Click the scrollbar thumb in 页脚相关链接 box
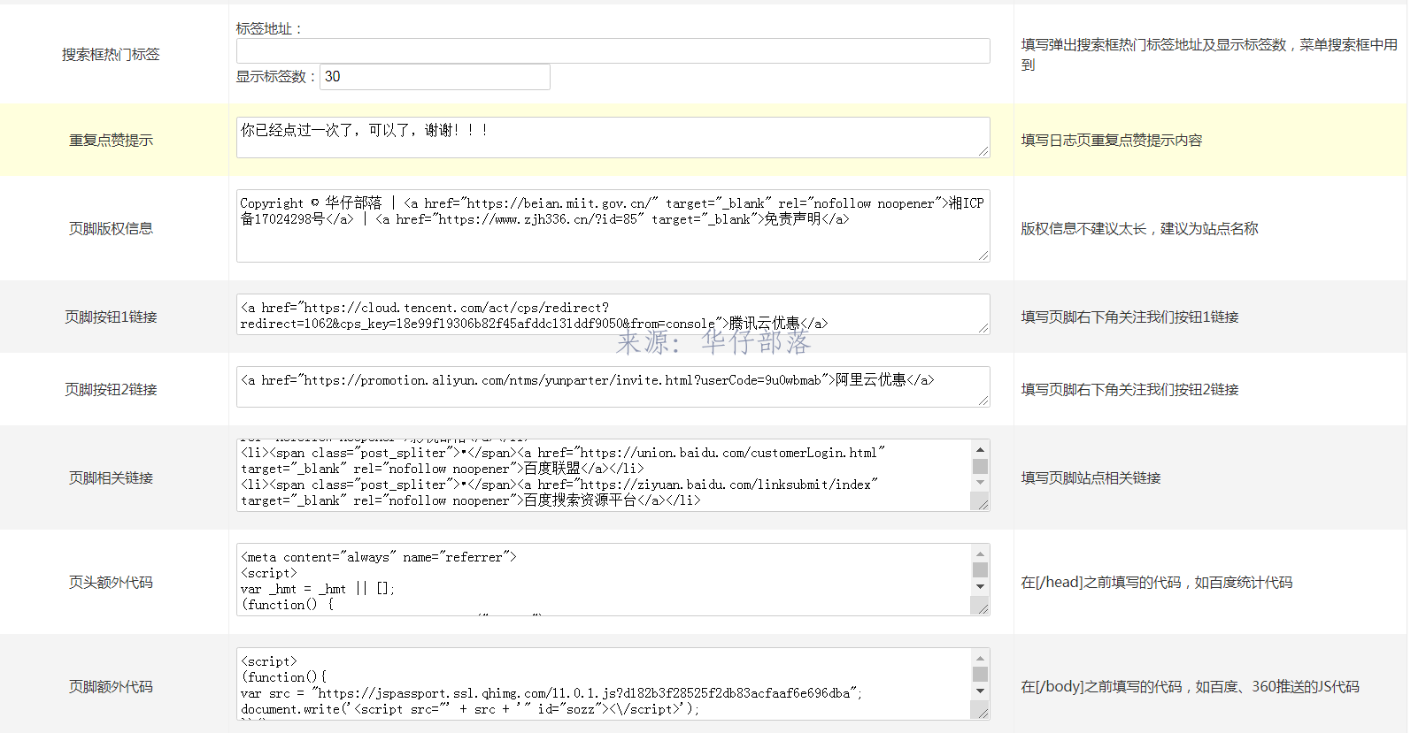The height and width of the screenshot is (733, 1426). click(980, 467)
